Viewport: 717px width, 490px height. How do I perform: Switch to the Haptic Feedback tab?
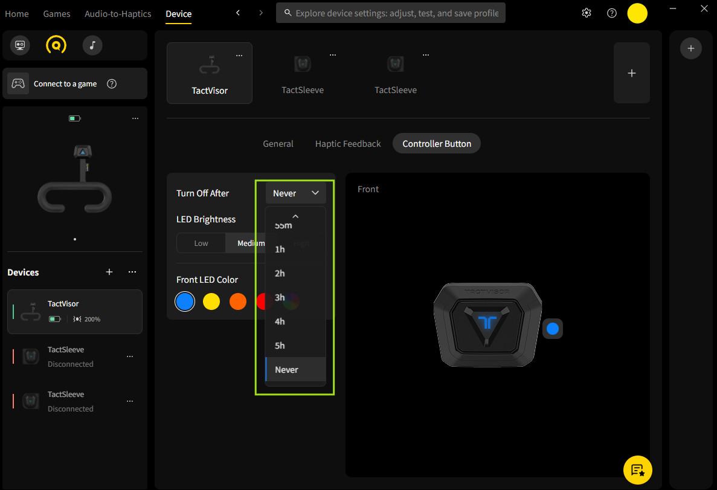tap(348, 144)
